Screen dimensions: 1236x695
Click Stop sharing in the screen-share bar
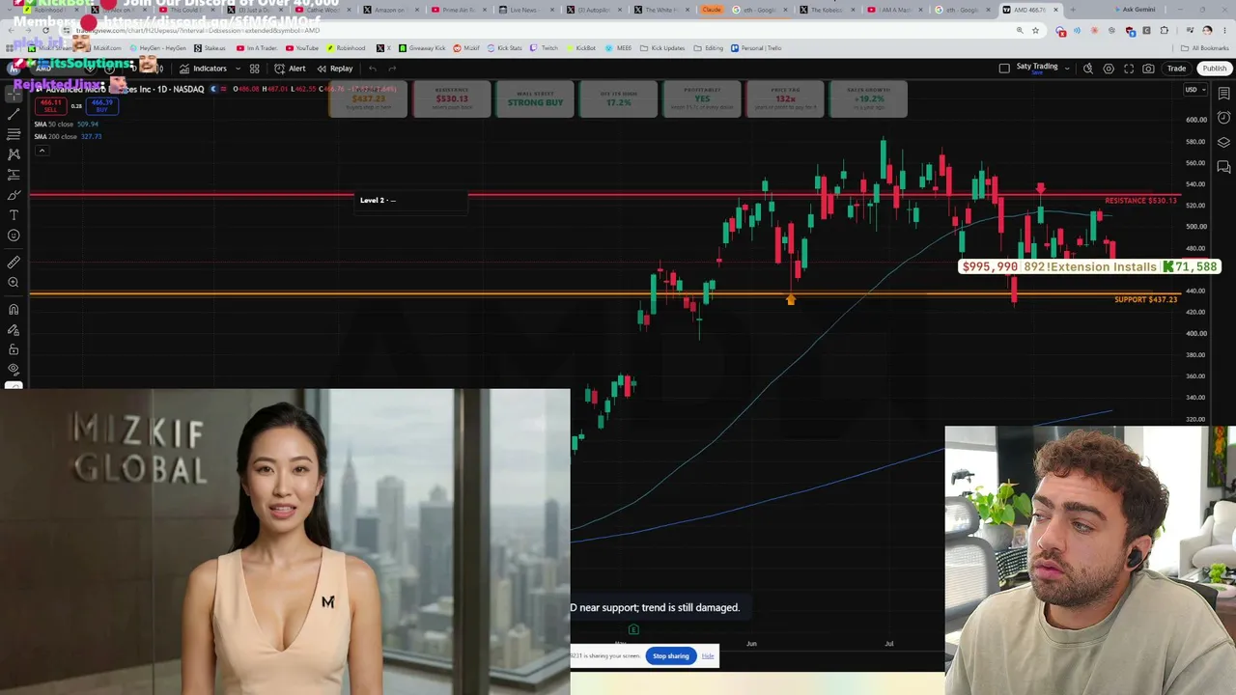click(671, 656)
